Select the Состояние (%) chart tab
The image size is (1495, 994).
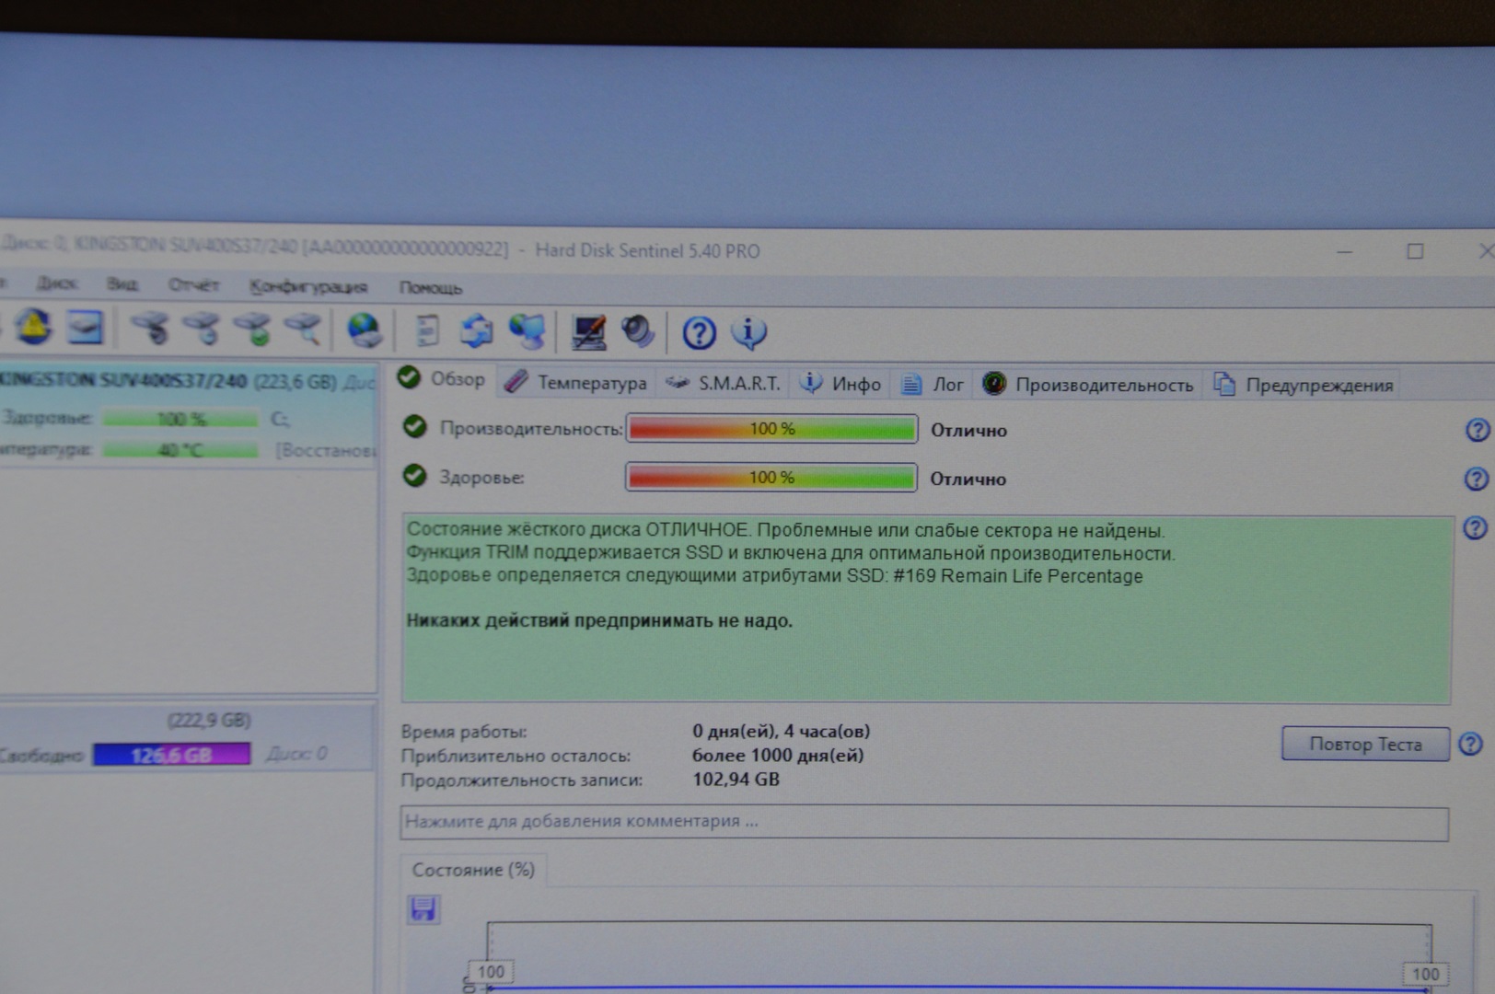[x=473, y=870]
